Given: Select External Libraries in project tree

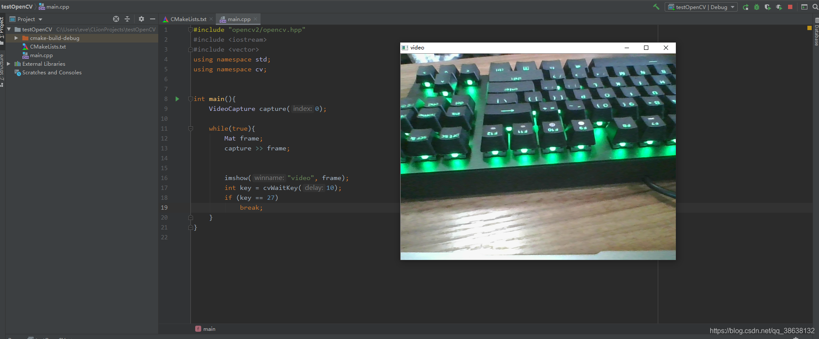Looking at the screenshot, I should click(x=43, y=64).
